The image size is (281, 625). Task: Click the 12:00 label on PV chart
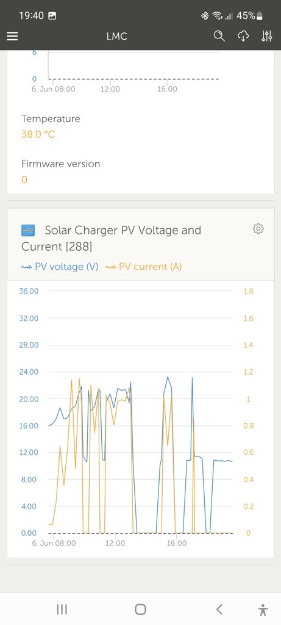115,543
